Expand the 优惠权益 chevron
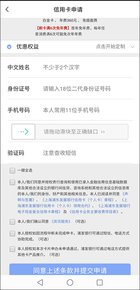 (132, 47)
